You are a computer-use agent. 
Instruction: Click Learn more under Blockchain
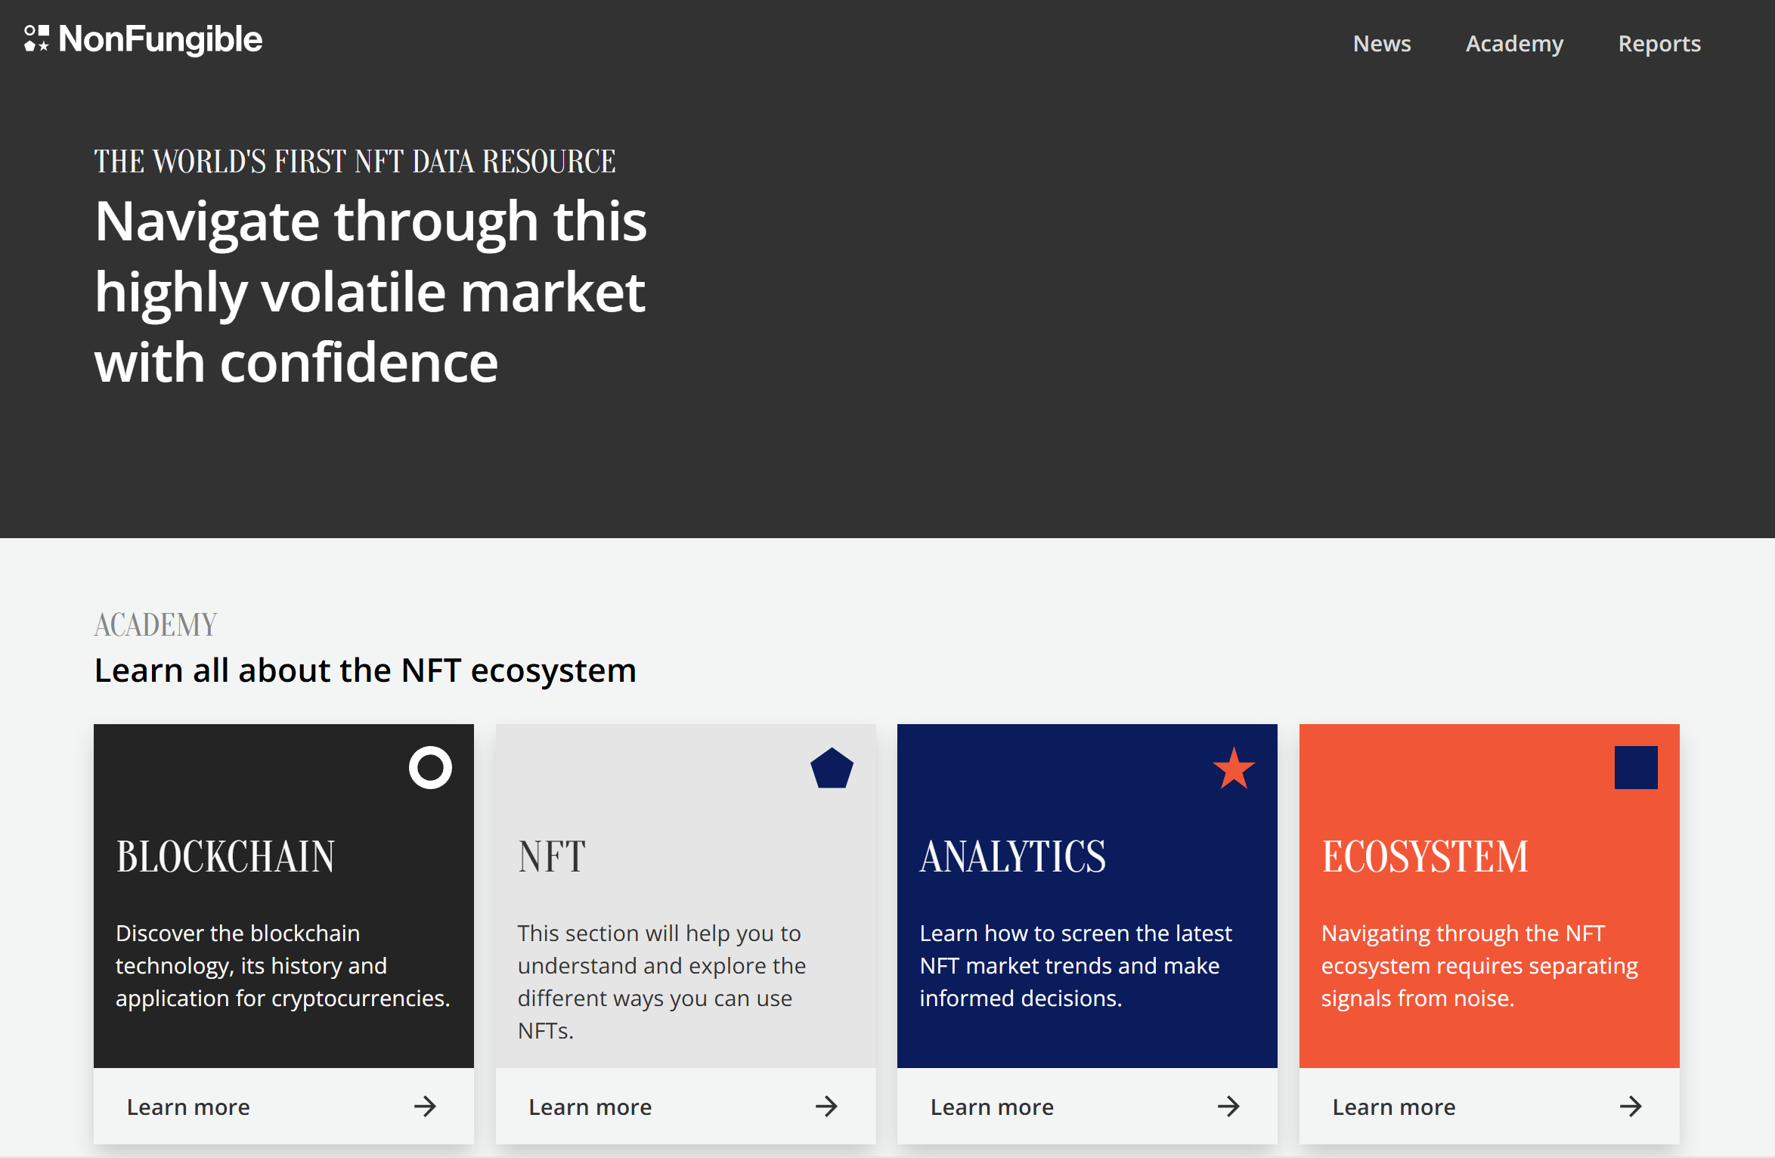[x=188, y=1107]
